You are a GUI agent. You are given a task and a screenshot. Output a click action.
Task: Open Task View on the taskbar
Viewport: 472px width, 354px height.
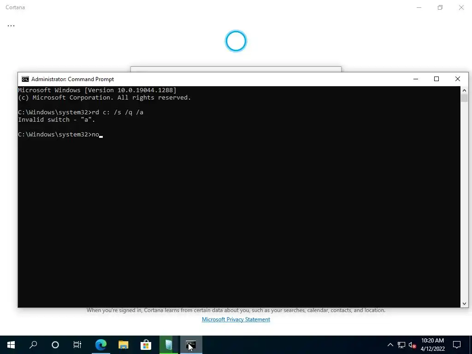[77, 345]
